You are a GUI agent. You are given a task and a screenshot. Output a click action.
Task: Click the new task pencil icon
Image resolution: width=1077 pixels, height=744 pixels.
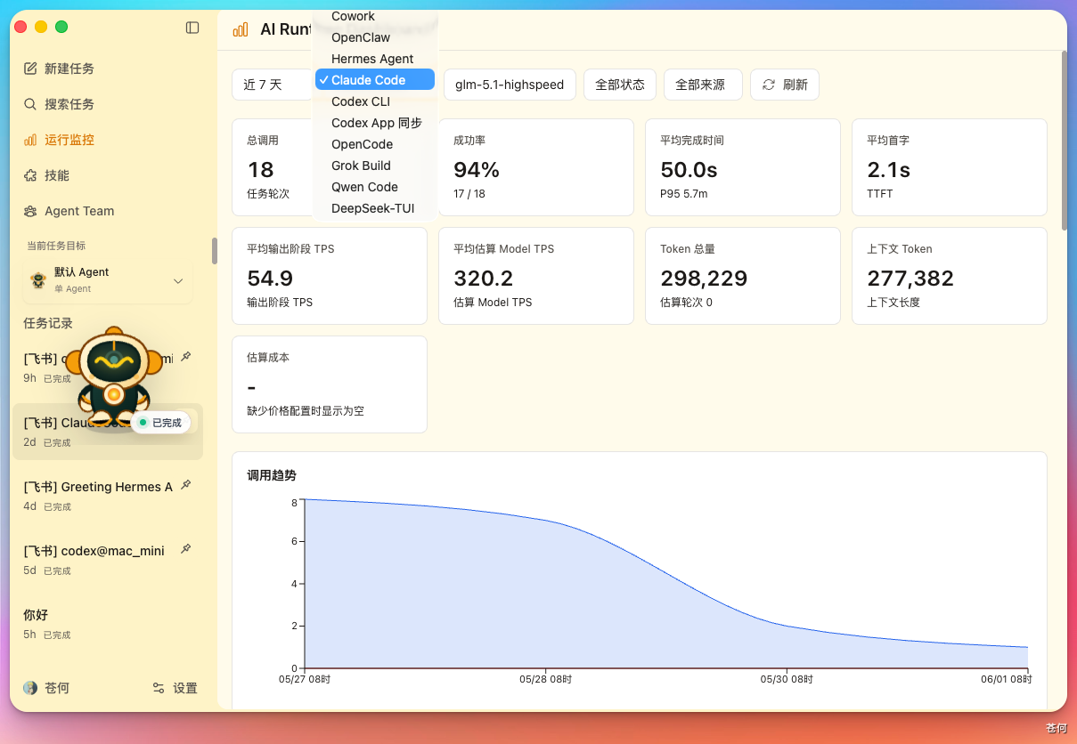[x=30, y=69]
